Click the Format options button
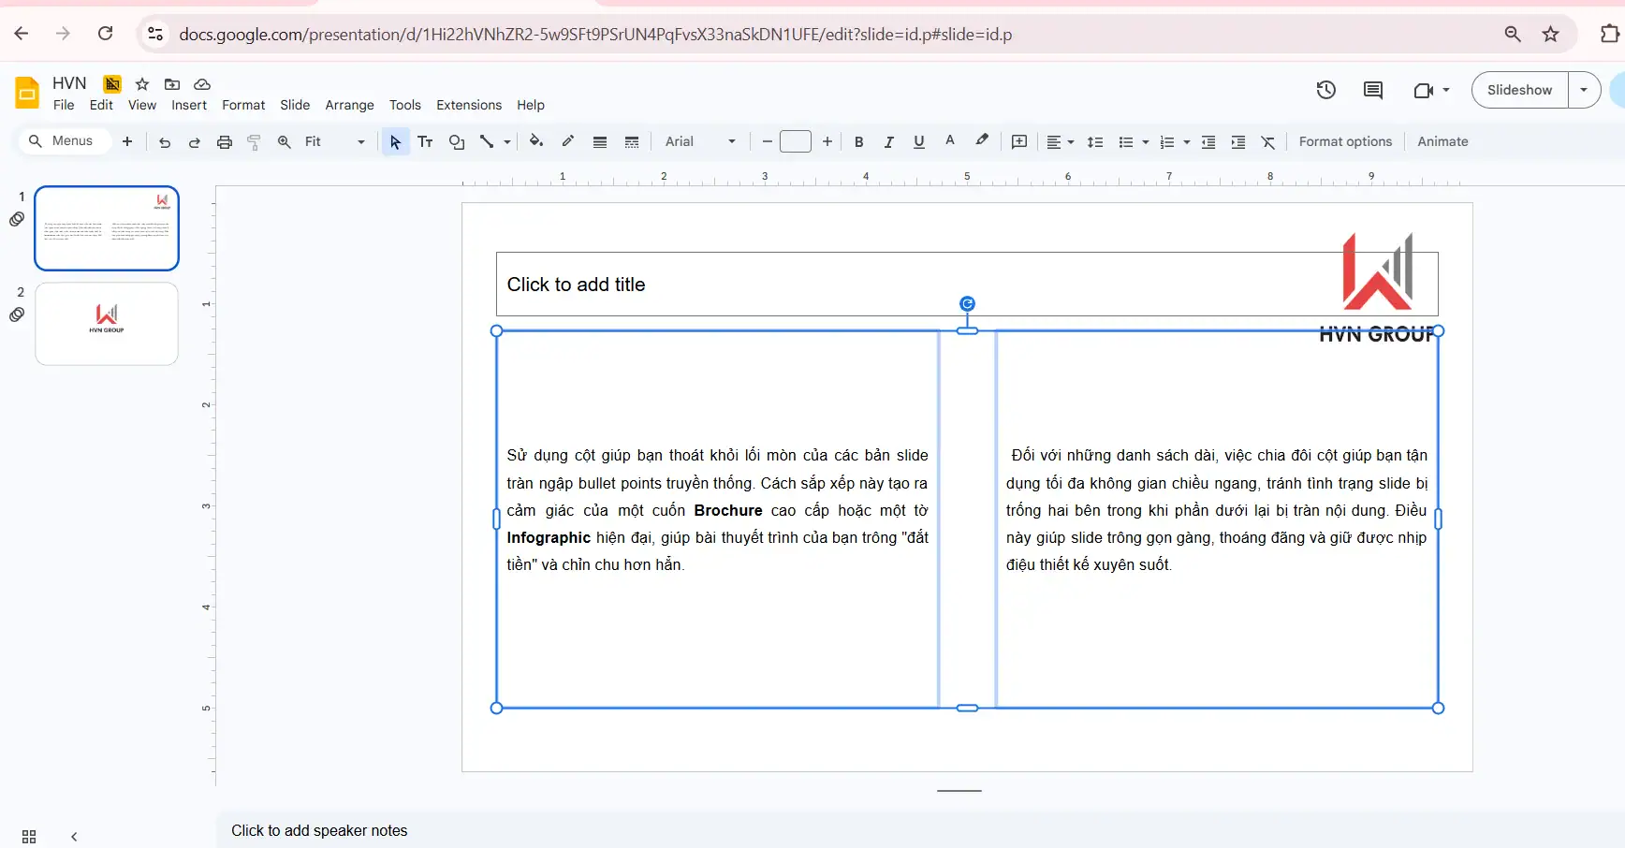 pyautogui.click(x=1345, y=141)
